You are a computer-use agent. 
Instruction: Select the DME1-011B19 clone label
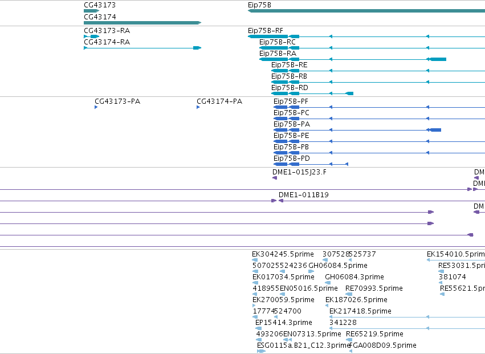[x=303, y=195]
